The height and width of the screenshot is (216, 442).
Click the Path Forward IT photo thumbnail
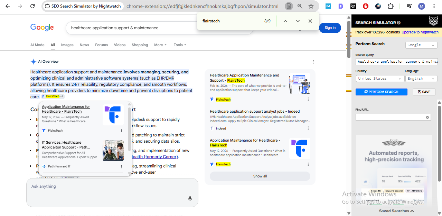pos(113,151)
